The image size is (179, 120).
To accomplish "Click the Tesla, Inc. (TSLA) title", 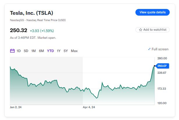I will (x=32, y=13).
